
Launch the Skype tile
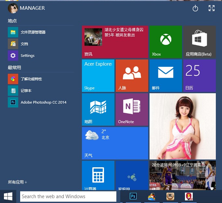click(98, 75)
